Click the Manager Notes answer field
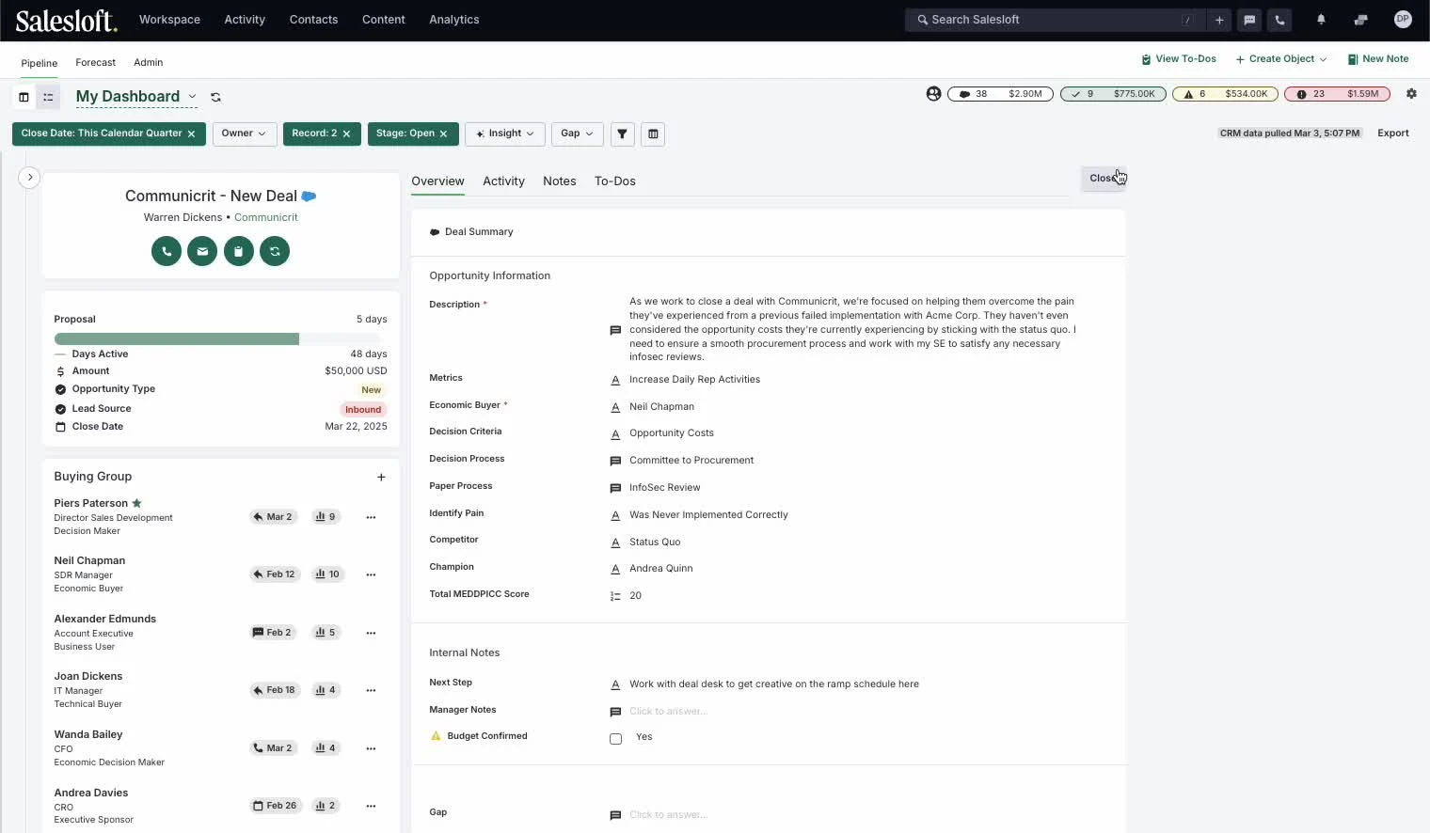 coord(668,712)
